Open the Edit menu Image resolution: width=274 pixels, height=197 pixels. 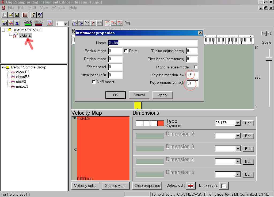click(x=21, y=8)
